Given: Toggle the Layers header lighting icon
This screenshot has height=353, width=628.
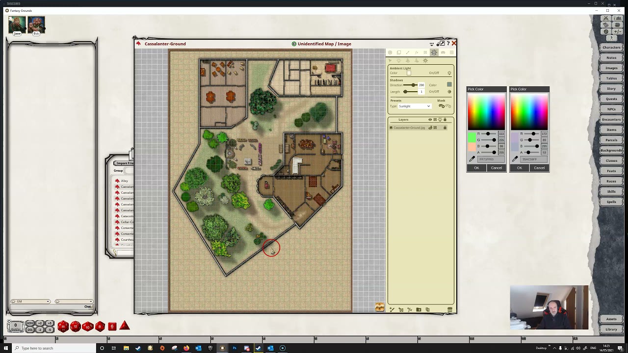Looking at the screenshot, I should (440, 120).
